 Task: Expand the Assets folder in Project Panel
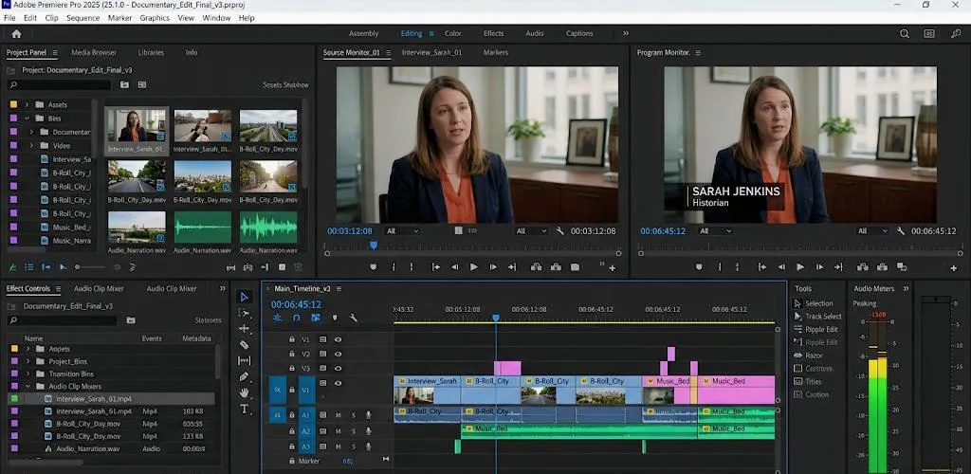click(27, 104)
